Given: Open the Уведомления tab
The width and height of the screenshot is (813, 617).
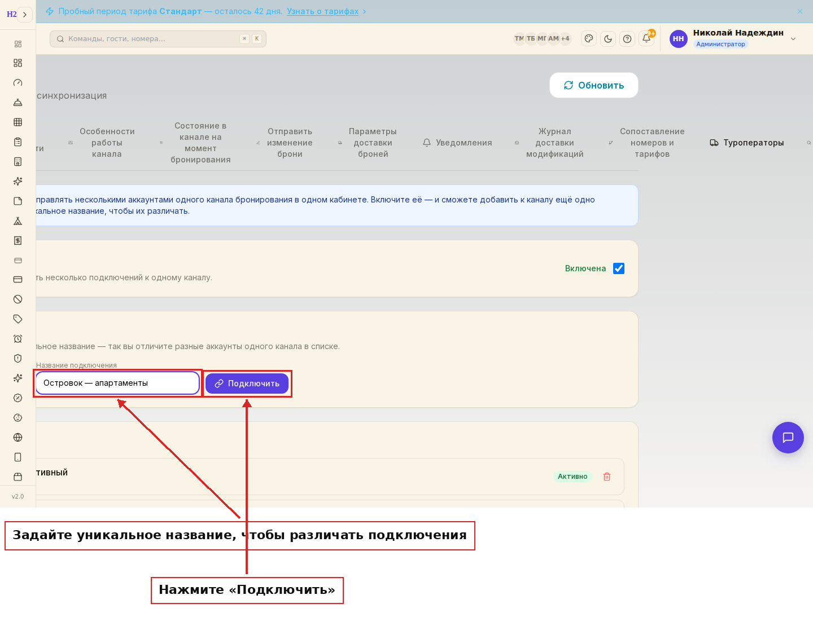Looking at the screenshot, I should click(457, 143).
